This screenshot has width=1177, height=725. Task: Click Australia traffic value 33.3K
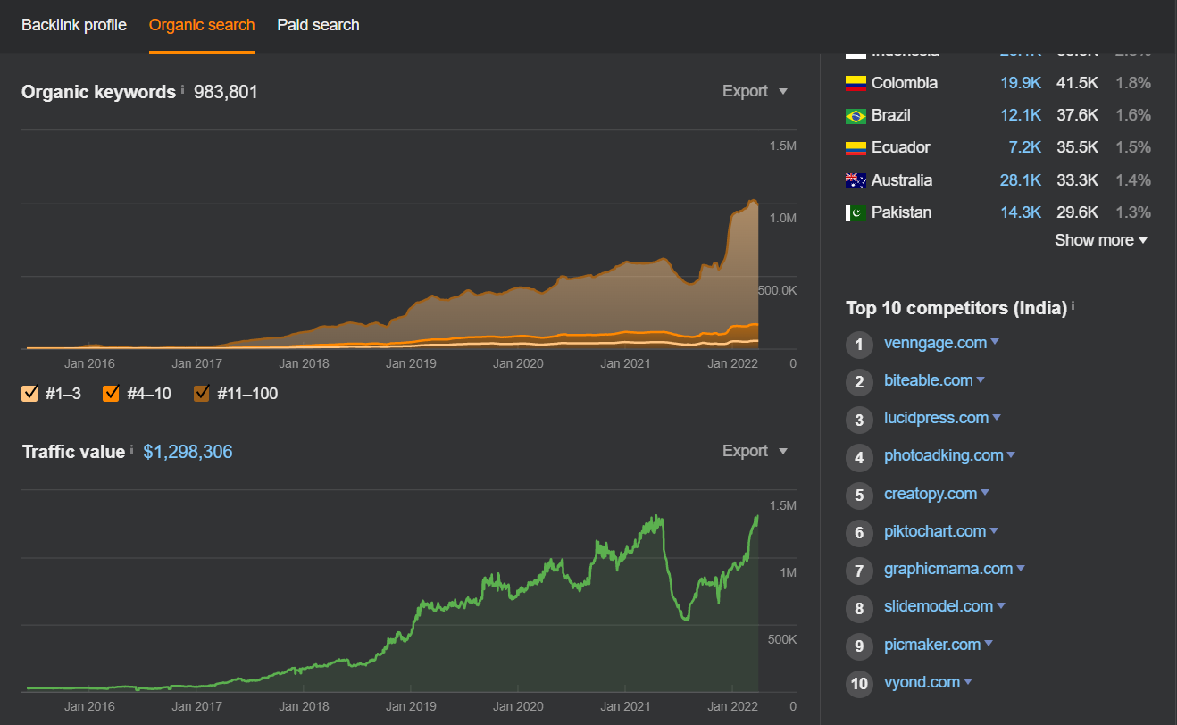tap(1077, 180)
